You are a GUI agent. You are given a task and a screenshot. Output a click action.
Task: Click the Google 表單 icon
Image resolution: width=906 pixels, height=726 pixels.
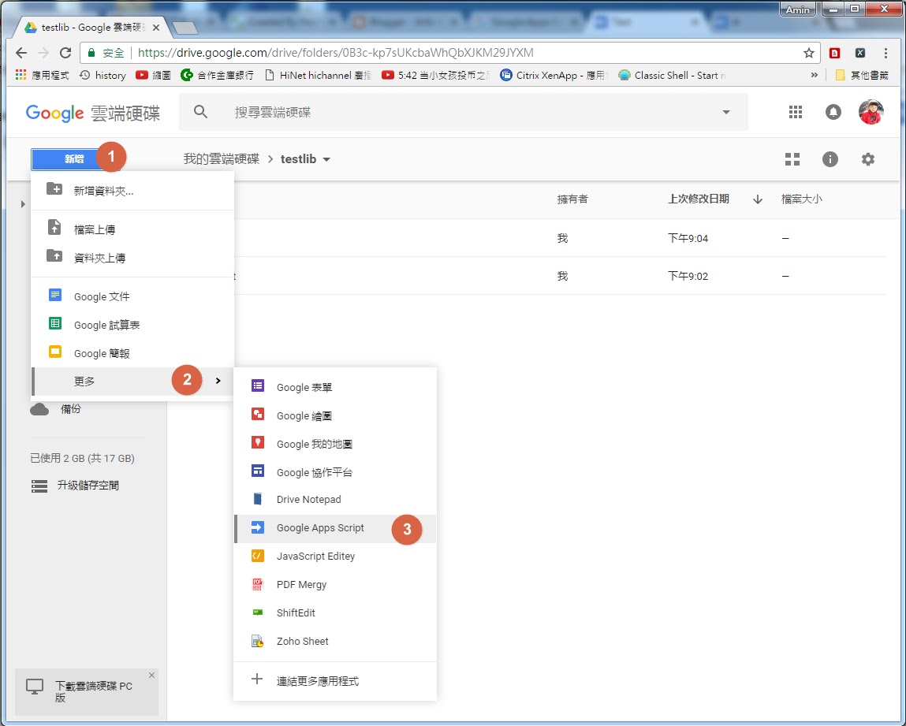click(258, 385)
